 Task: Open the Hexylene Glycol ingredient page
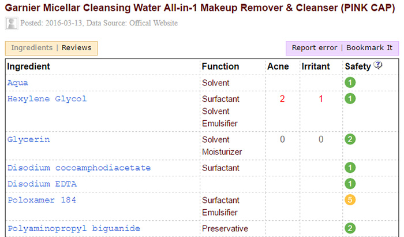(47, 99)
